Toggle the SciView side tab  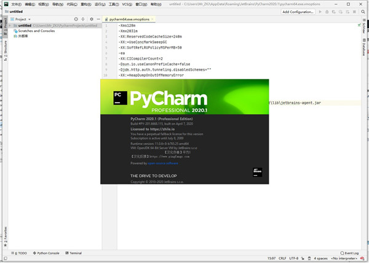[364, 26]
